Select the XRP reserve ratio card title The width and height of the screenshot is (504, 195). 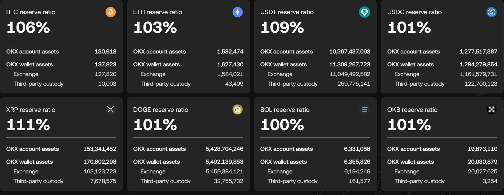31,110
